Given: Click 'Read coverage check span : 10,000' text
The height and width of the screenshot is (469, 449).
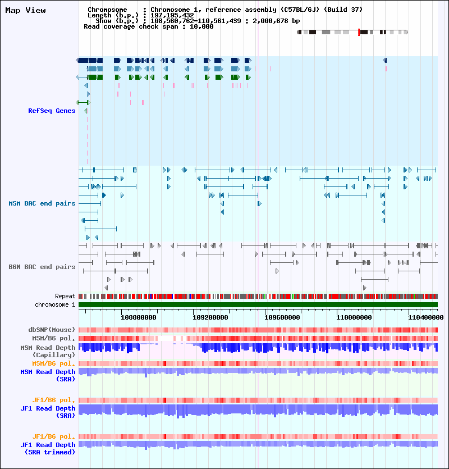Looking at the screenshot, I should 149,26.
